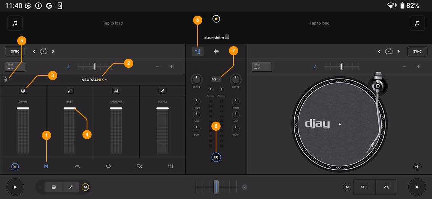Mute the vocals microphone stem icon

tap(163, 91)
